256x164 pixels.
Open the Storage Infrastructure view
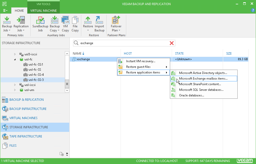pos(35,127)
